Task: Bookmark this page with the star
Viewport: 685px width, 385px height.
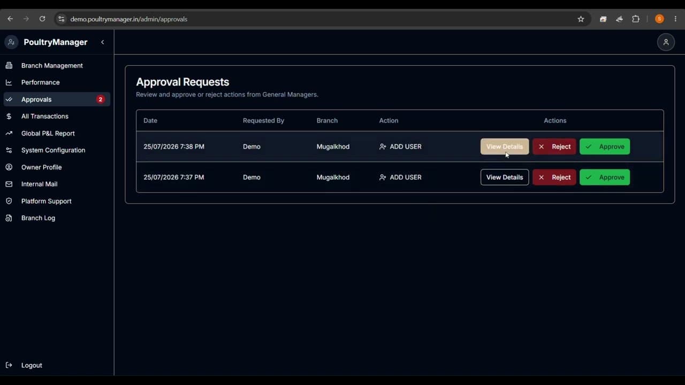Action: (581, 19)
